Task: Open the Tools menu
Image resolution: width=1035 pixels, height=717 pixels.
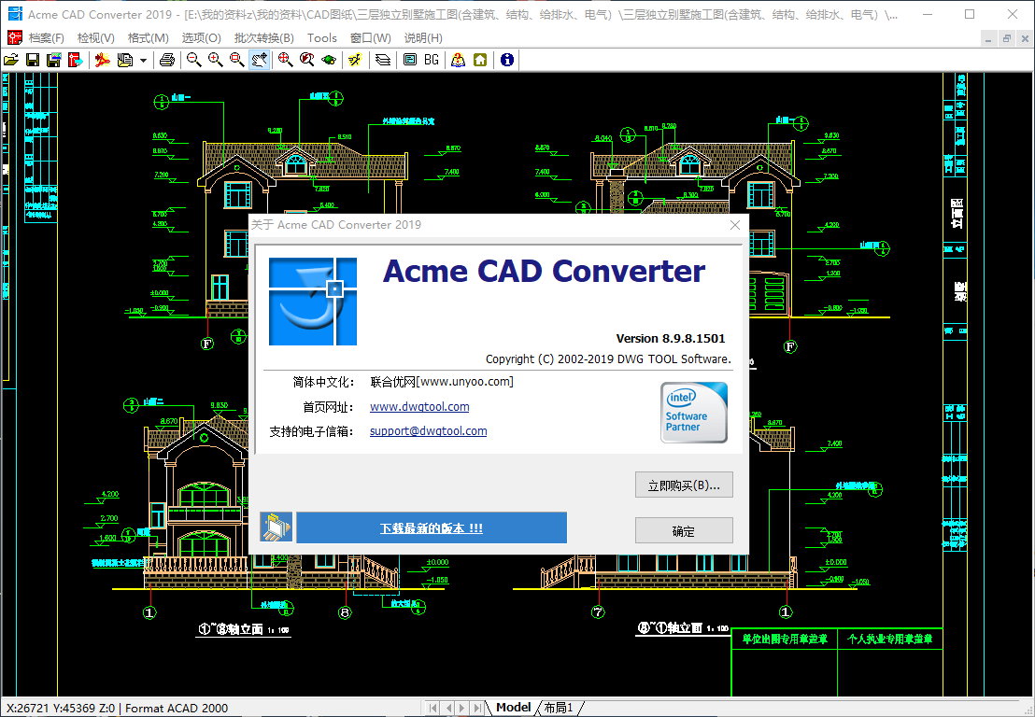Action: point(322,38)
